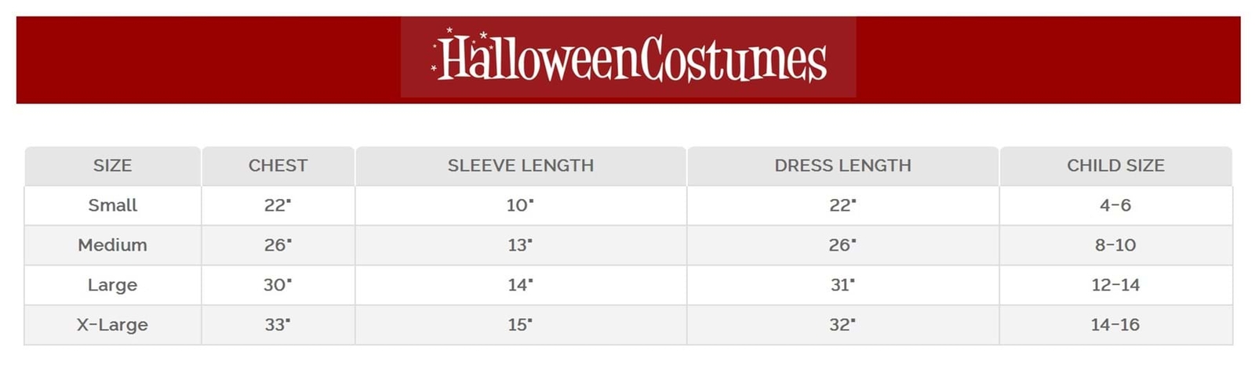Click Medium sleeve length value 13"
The width and height of the screenshot is (1255, 369).
(520, 245)
